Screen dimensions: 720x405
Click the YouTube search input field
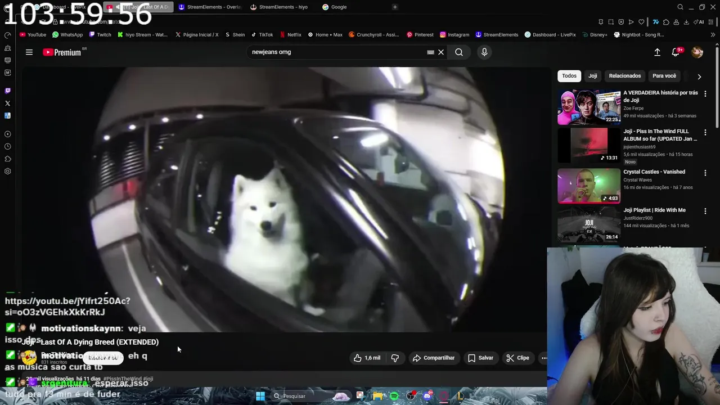pos(337,52)
